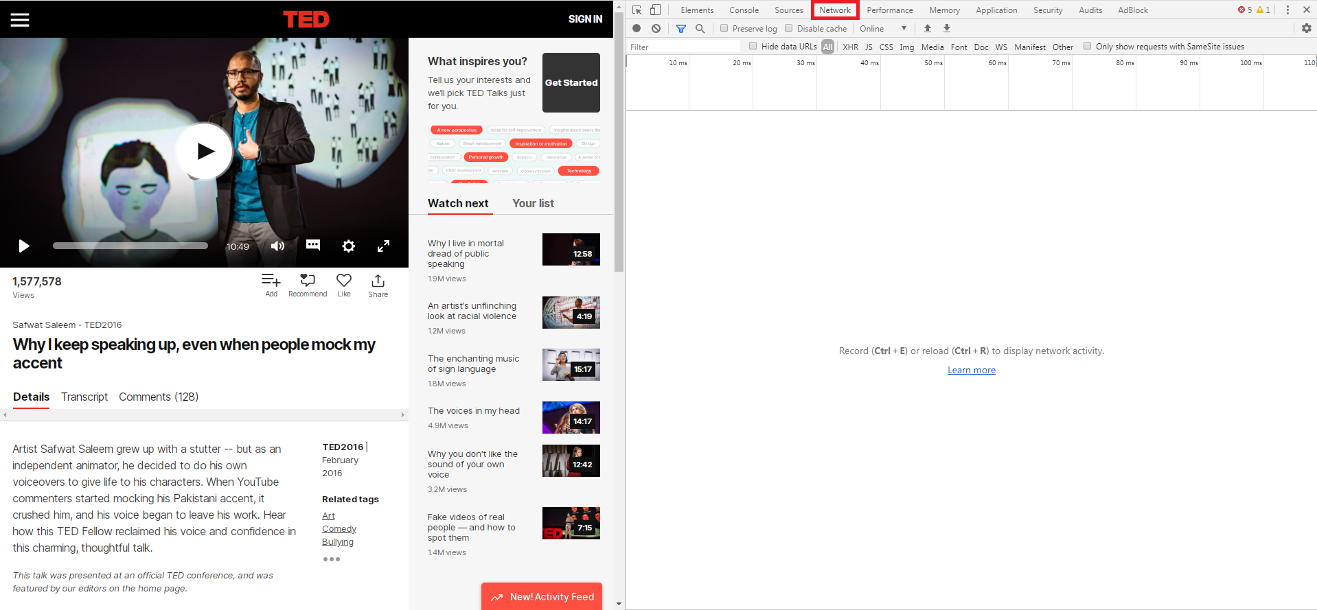
Task: Open the TED hamburger menu
Action: point(20,19)
